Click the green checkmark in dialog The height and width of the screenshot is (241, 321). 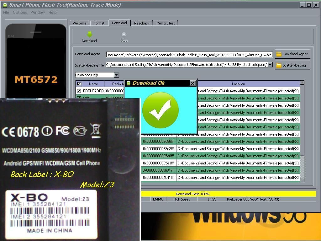coord(160,110)
